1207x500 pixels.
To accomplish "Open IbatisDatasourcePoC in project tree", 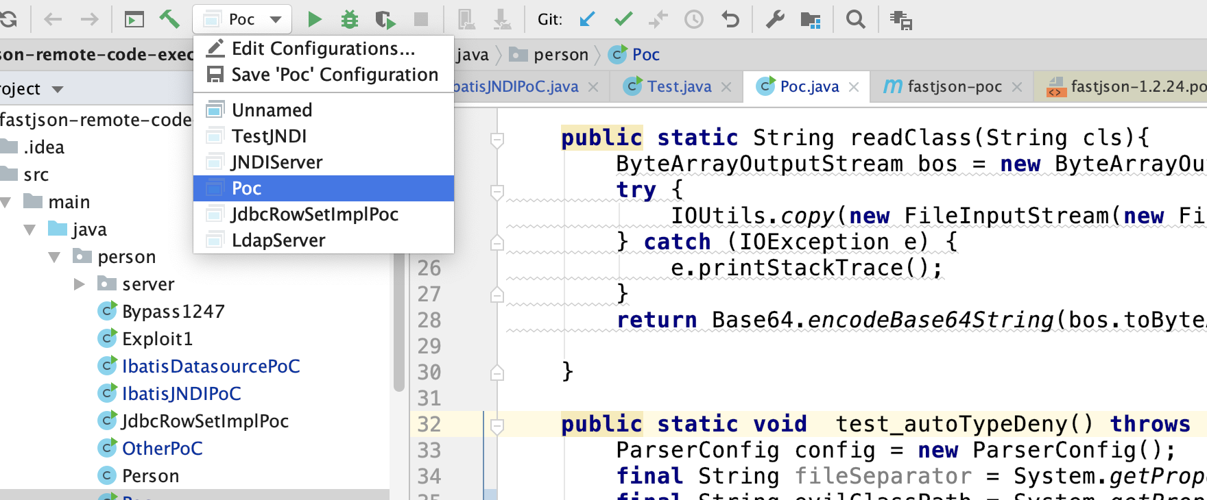I will click(x=211, y=366).
